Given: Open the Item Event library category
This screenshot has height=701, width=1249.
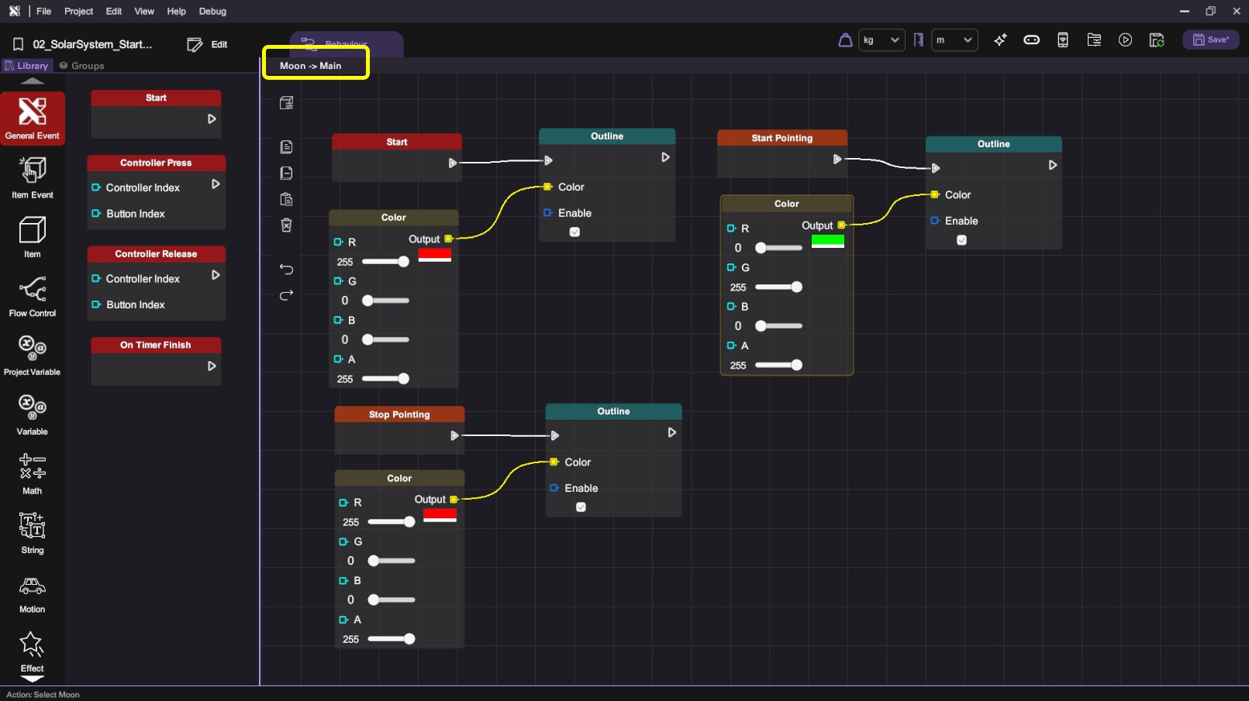Looking at the screenshot, I should coord(32,177).
